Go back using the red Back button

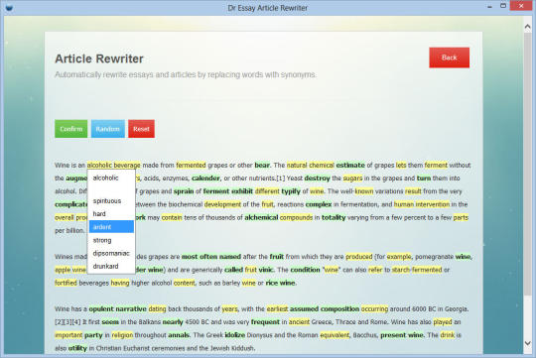450,58
